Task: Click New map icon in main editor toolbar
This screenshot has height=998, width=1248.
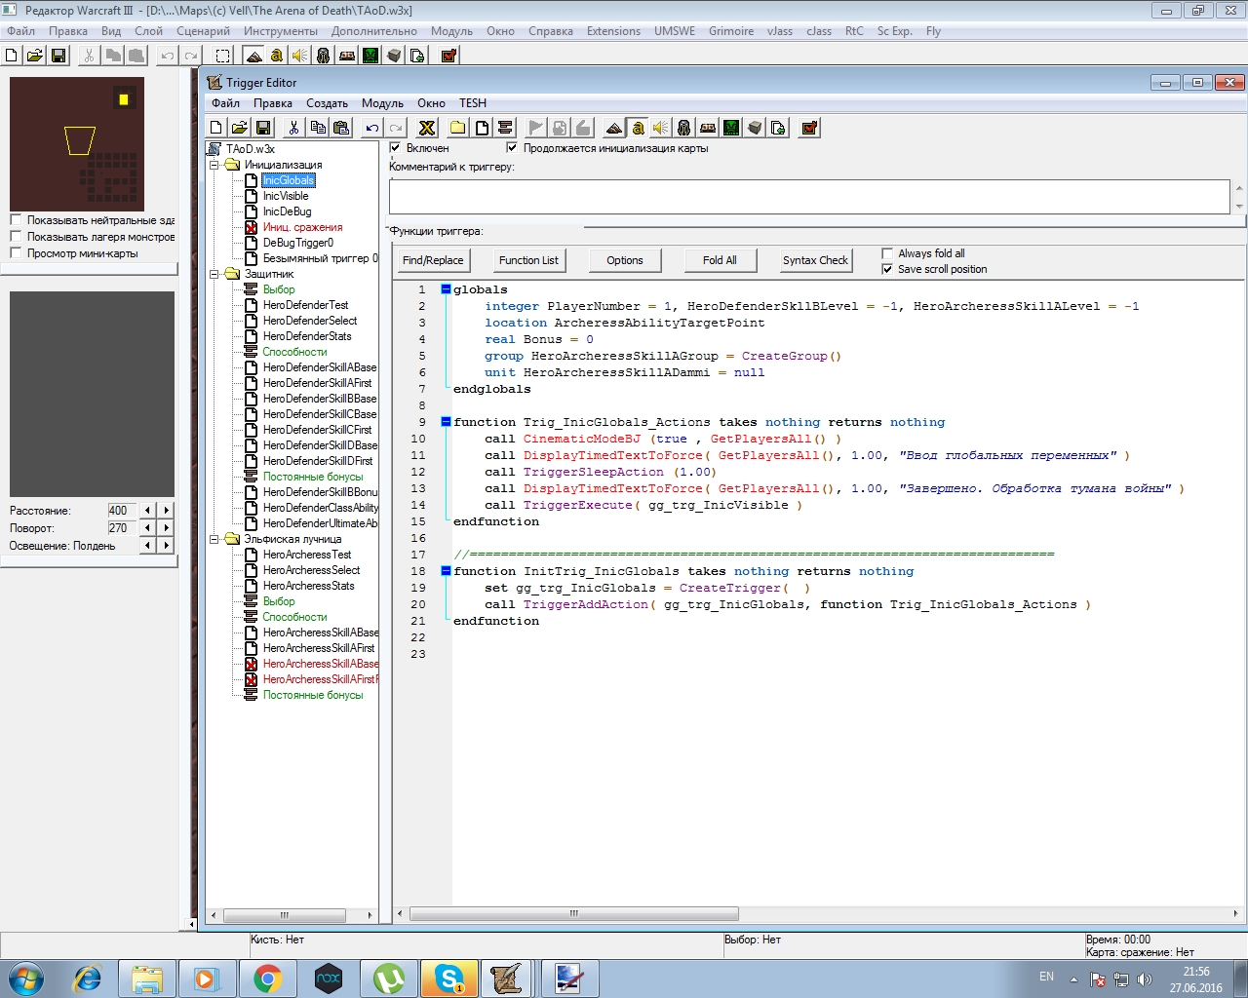Action: pyautogui.click(x=12, y=56)
